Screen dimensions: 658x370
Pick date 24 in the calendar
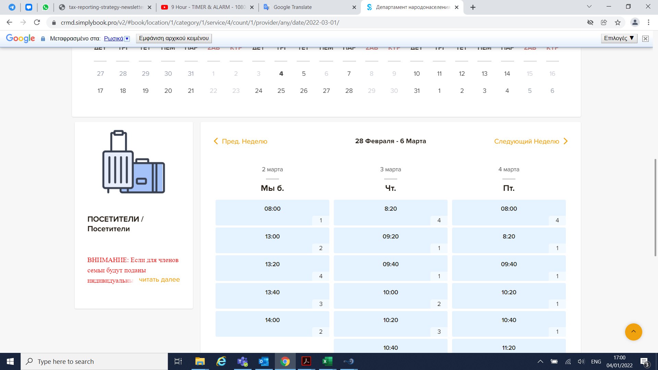[x=258, y=91]
